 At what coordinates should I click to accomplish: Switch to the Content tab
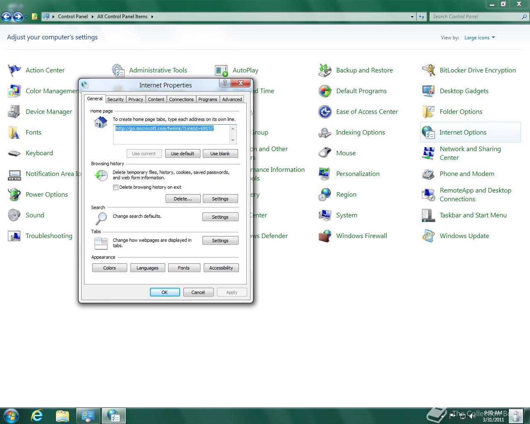(x=156, y=99)
